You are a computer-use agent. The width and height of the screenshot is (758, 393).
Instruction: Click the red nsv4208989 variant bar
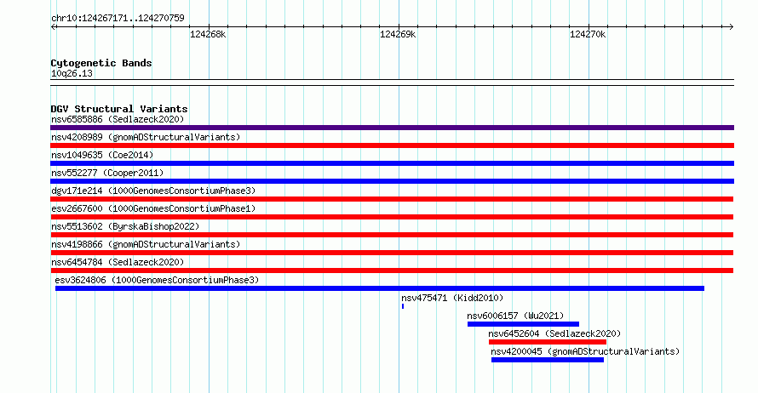point(392,145)
